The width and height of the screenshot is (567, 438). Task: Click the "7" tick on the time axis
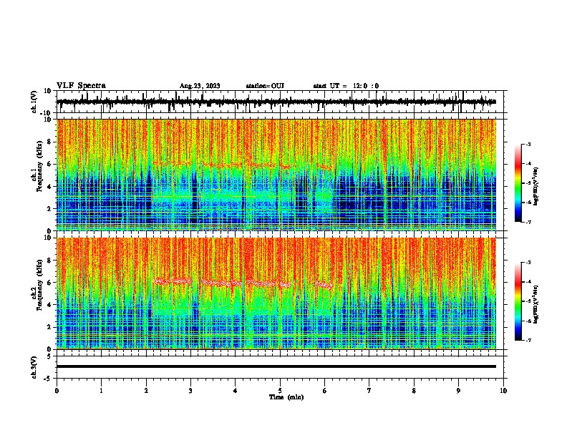(369, 391)
